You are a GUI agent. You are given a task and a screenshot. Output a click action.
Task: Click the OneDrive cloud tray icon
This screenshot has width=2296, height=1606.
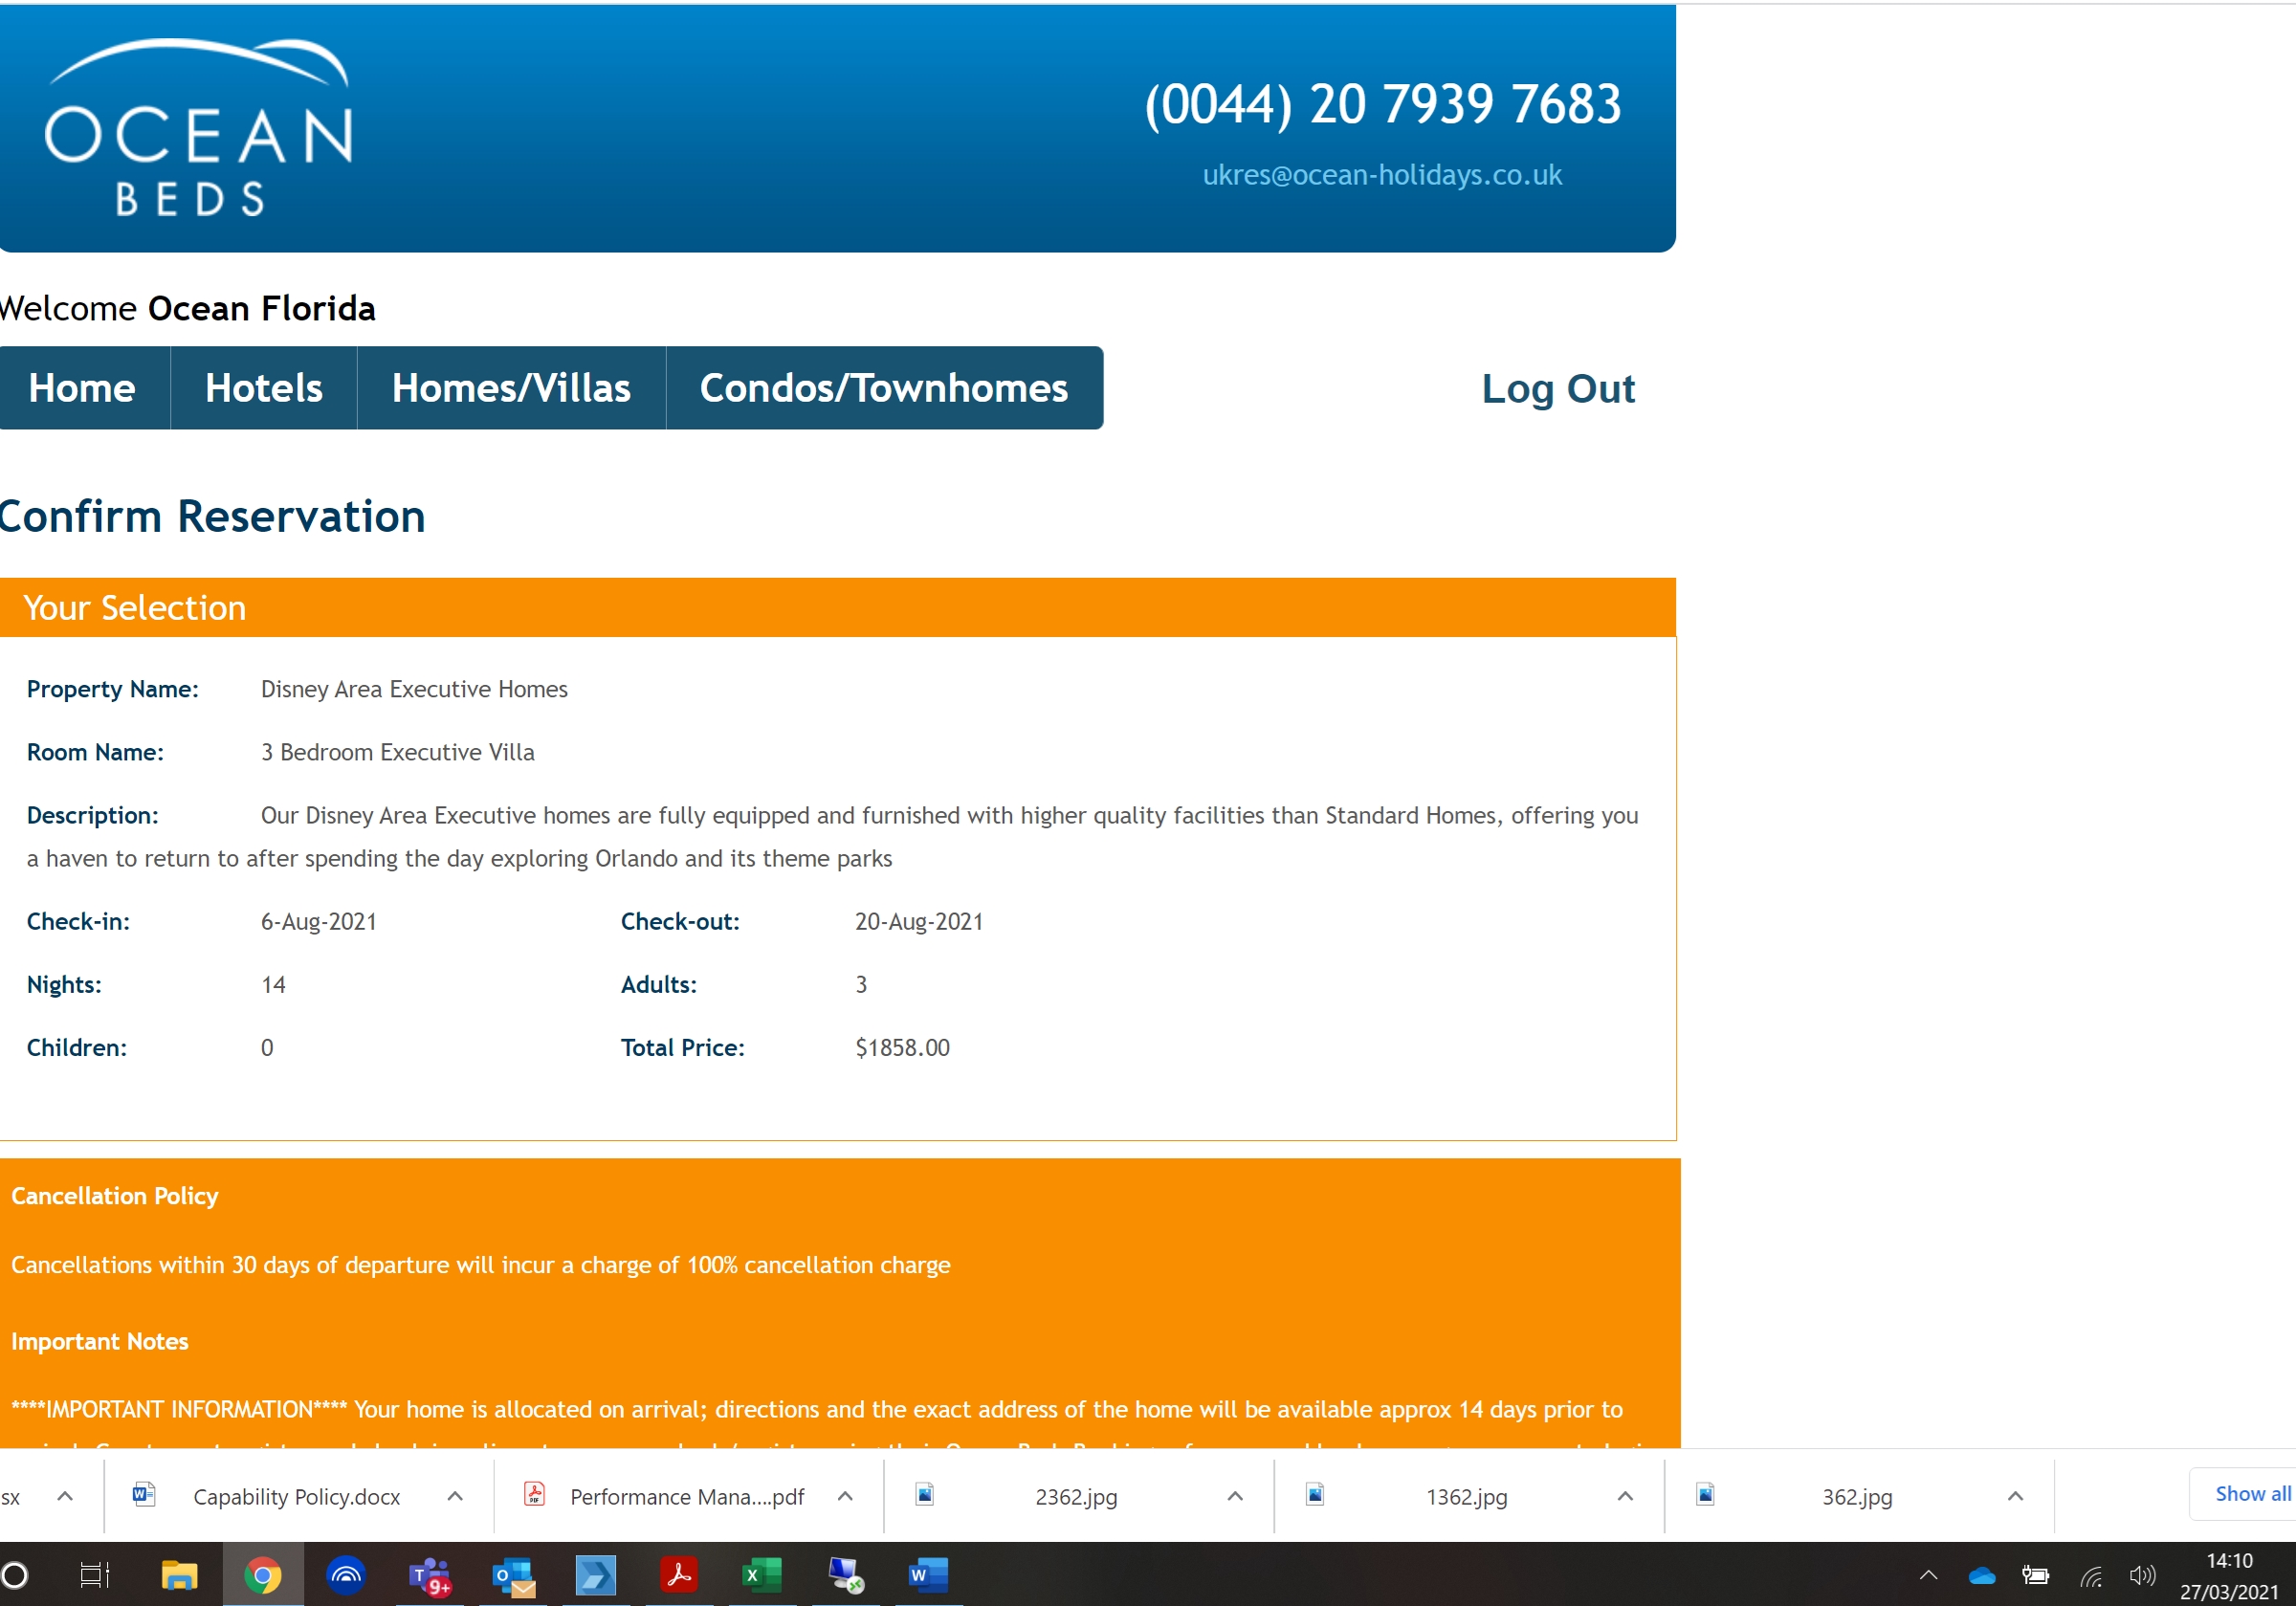click(x=1981, y=1577)
